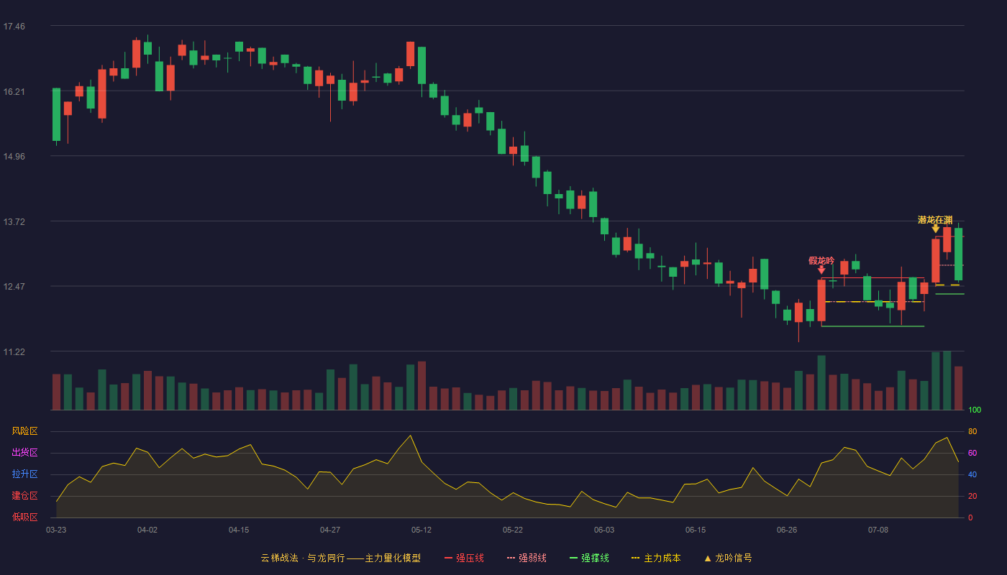Click the 04-15 date label
This screenshot has width=1007, height=575.
[239, 530]
